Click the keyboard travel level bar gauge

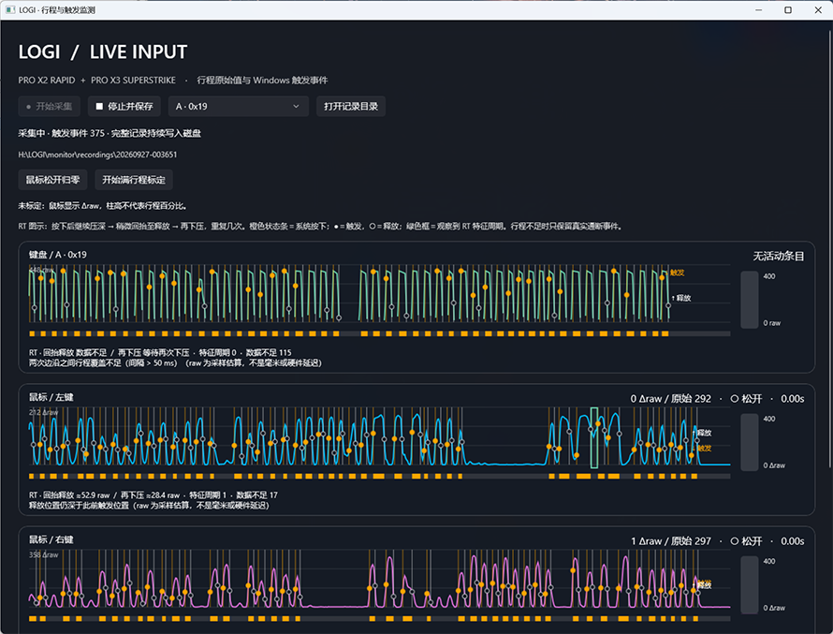(x=749, y=300)
